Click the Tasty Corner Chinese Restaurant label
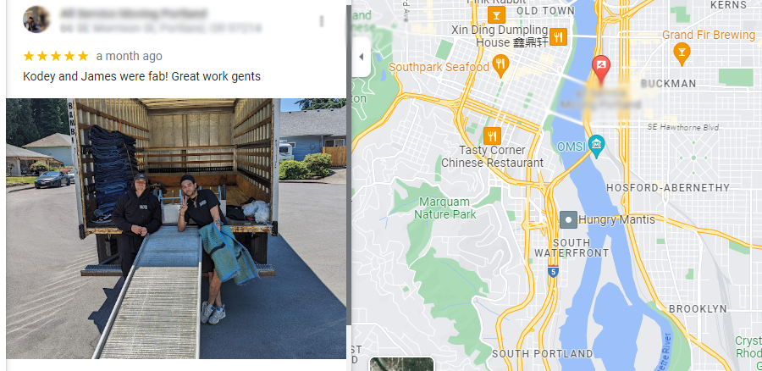Viewport: 762px width, 371px height. click(x=492, y=157)
